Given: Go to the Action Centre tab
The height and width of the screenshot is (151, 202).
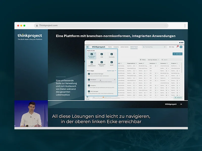Looking at the screenshot, I should pos(124,47).
